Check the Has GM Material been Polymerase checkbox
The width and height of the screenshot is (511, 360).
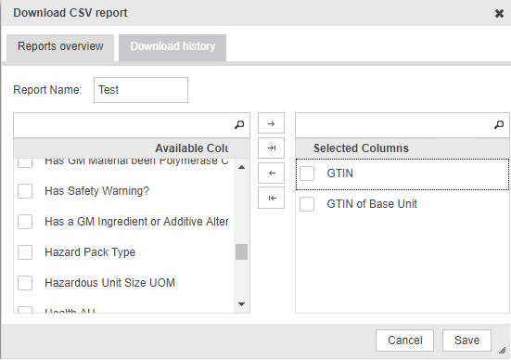25,162
